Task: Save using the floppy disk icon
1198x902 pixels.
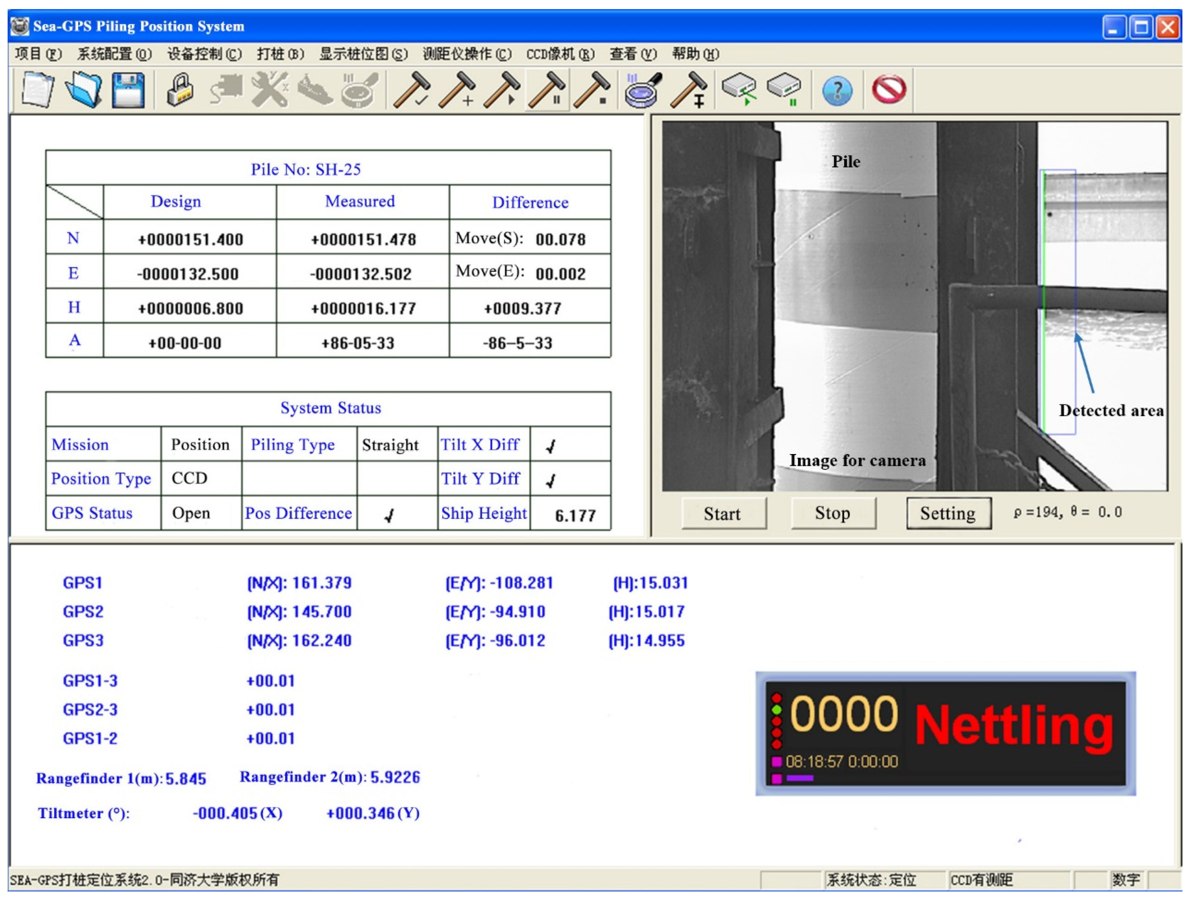Action: click(128, 90)
